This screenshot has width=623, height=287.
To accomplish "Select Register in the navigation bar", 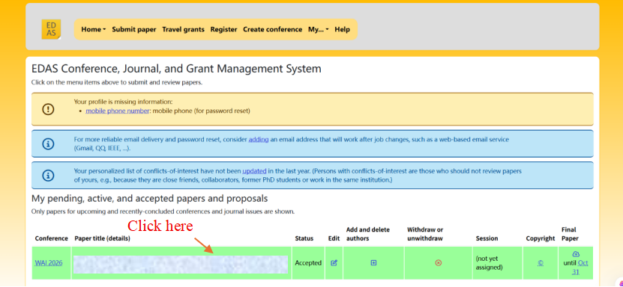I will 223,29.
